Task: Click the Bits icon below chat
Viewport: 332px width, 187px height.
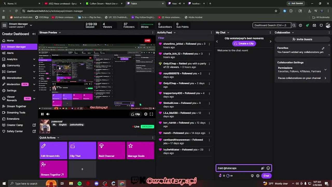Action: [x=220, y=176]
